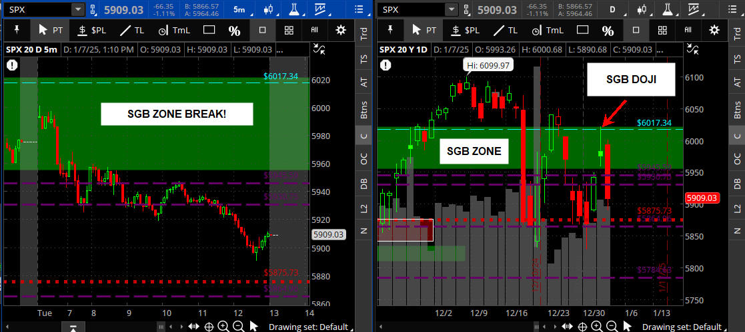Open the Patterns icon in left chart
The image size is (745, 332).
pyautogui.click(x=319, y=9)
